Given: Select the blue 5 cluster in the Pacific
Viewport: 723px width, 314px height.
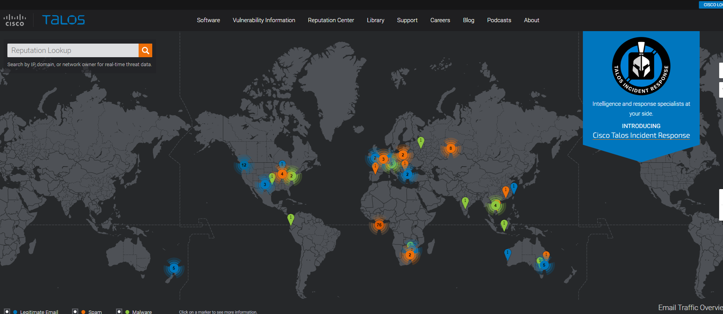Looking at the screenshot, I should click(x=174, y=268).
